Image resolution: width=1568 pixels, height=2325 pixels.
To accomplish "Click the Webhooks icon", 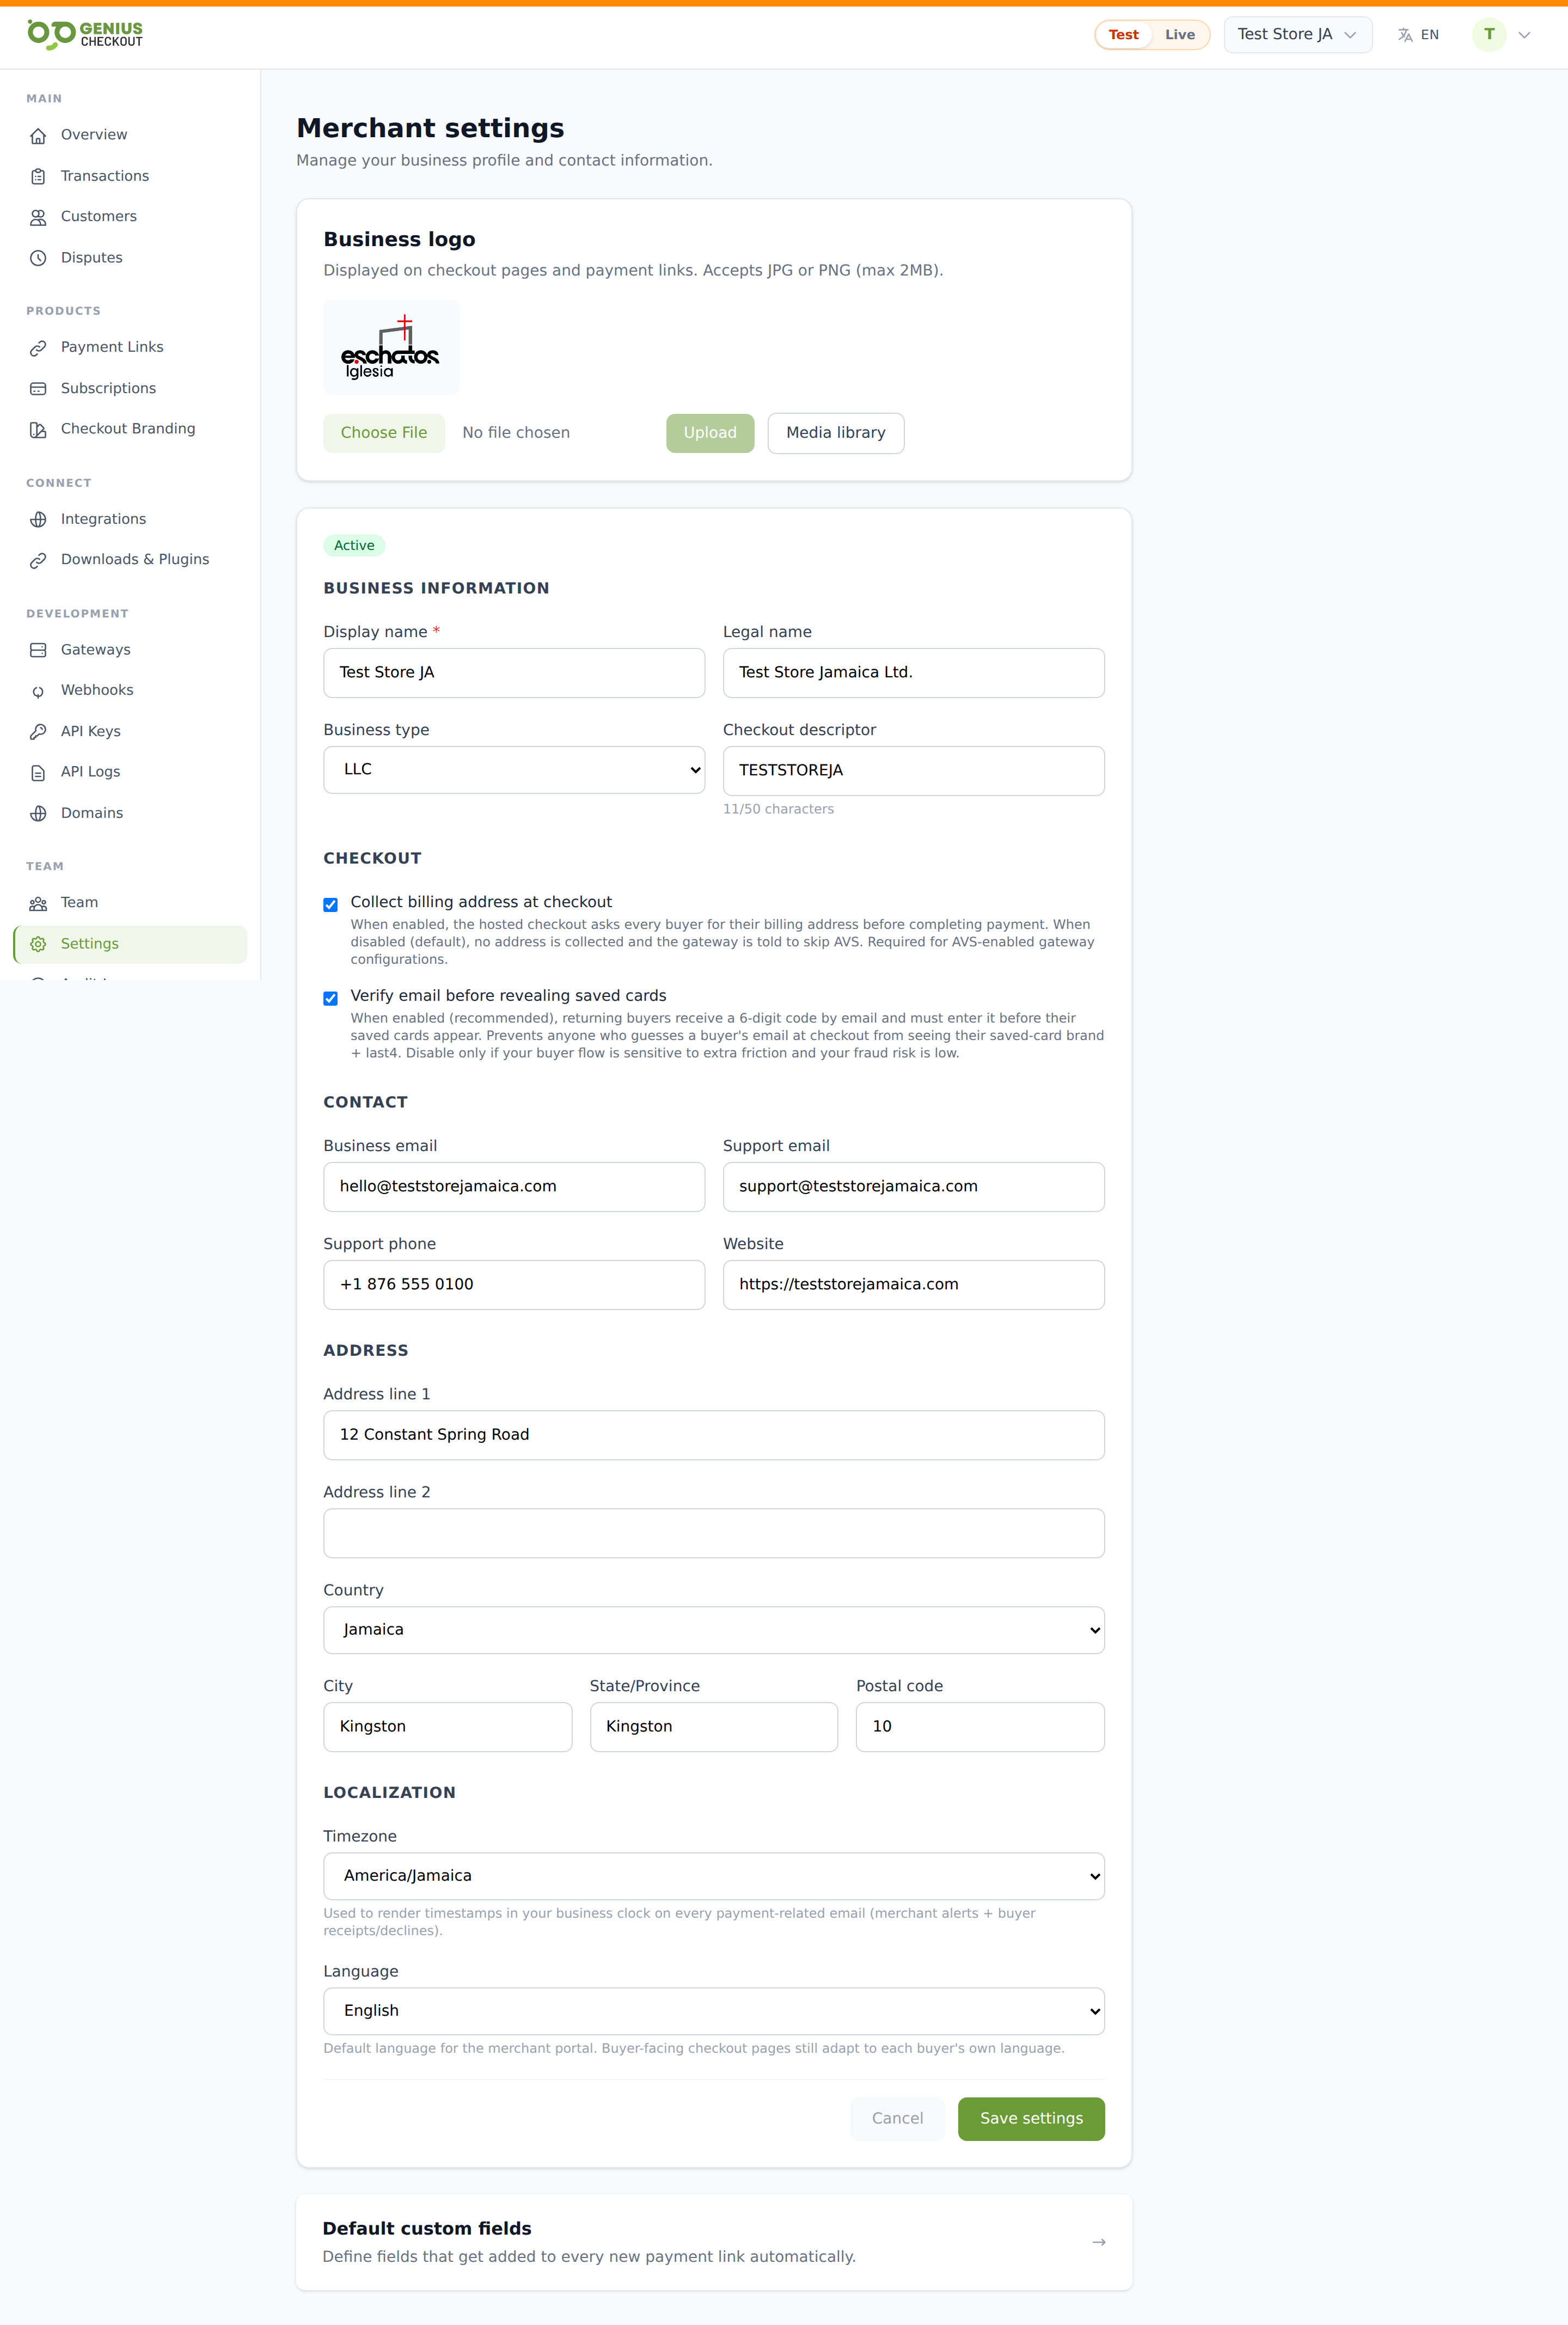I will (x=38, y=691).
